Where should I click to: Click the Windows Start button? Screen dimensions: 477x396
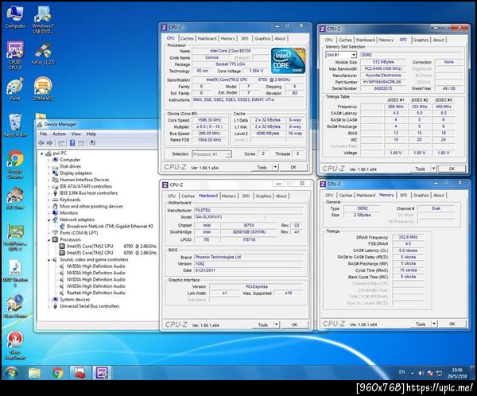point(12,373)
